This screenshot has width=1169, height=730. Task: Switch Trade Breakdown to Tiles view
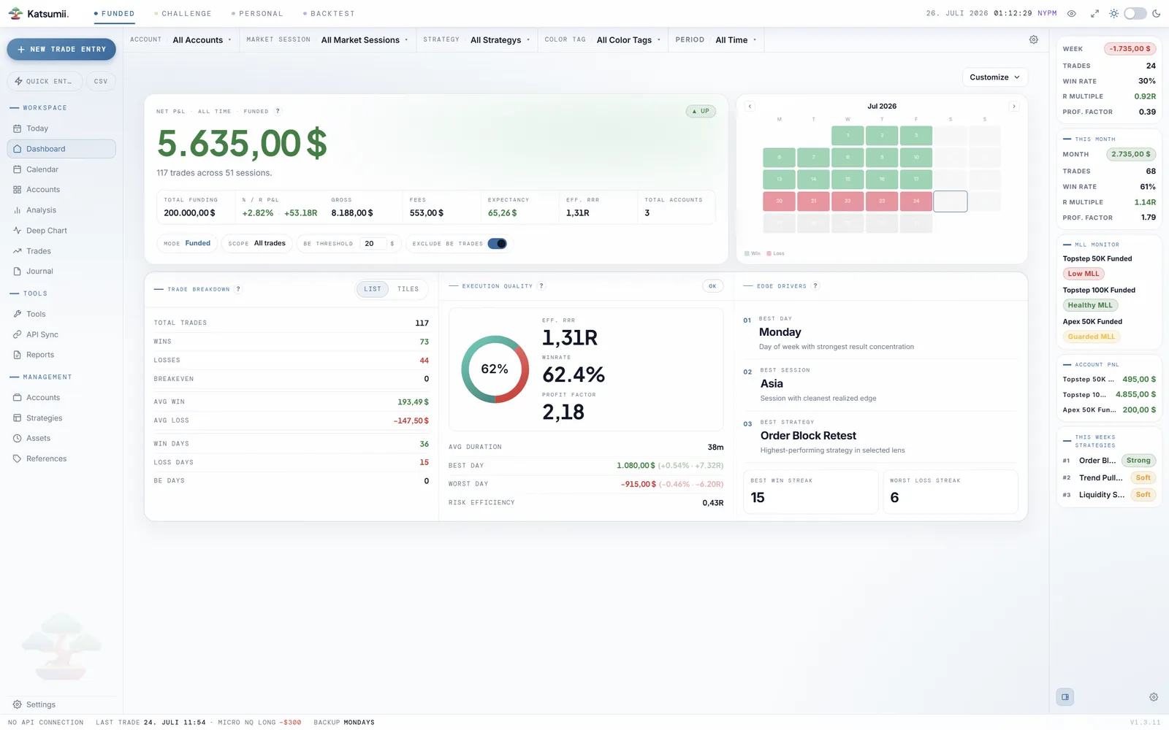(x=408, y=289)
